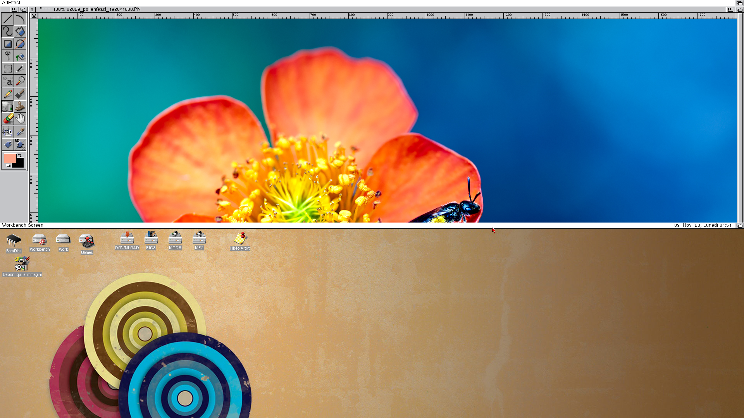
Task: Open the PICS drawer icon
Action: point(151,241)
